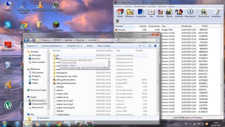225x127 pixels.
Task: Click the Windows Start button
Action: (4, 124)
